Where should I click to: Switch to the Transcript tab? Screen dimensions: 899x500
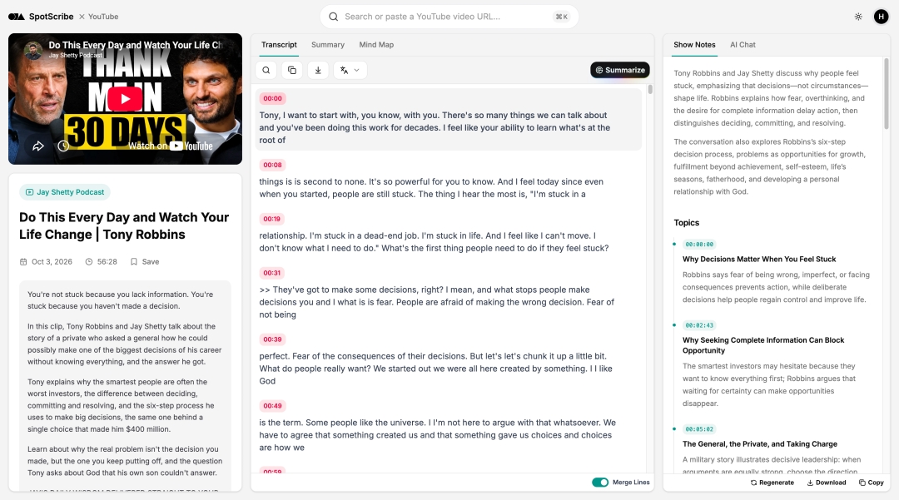tap(279, 45)
